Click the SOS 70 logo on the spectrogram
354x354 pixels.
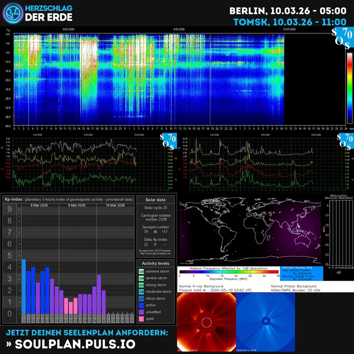click(x=343, y=38)
